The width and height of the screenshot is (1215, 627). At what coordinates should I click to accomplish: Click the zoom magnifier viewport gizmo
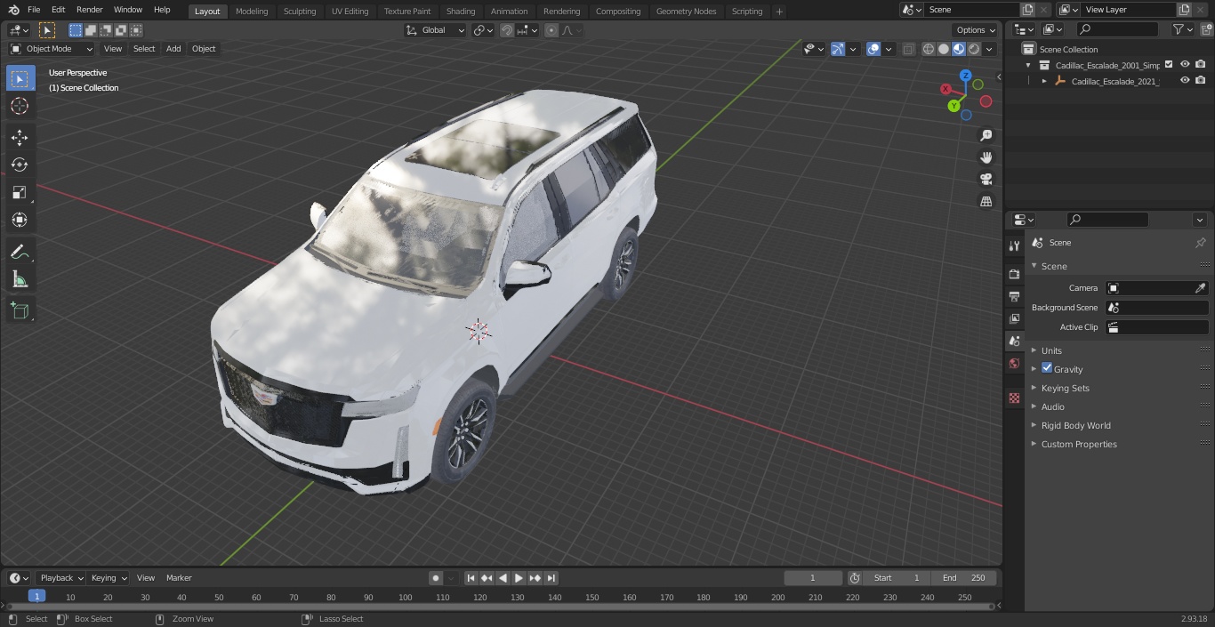(x=986, y=135)
